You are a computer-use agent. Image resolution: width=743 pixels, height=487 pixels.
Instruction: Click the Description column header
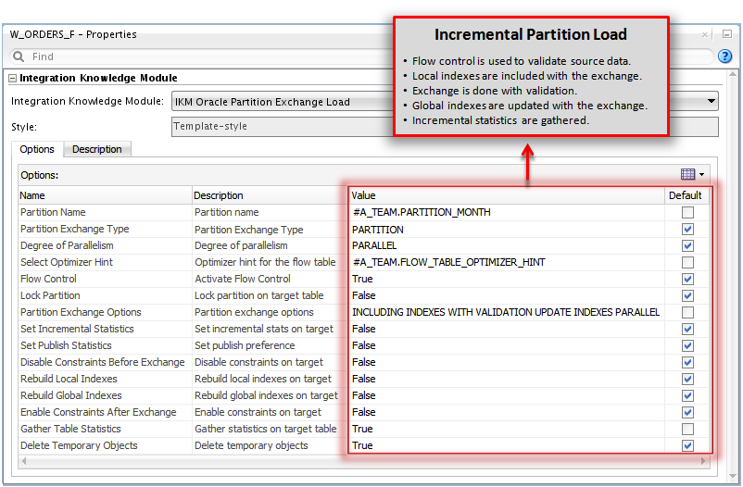[x=271, y=195]
